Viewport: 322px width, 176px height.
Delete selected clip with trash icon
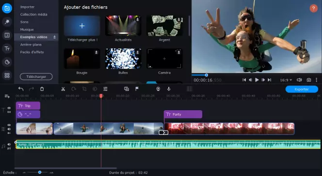42,89
